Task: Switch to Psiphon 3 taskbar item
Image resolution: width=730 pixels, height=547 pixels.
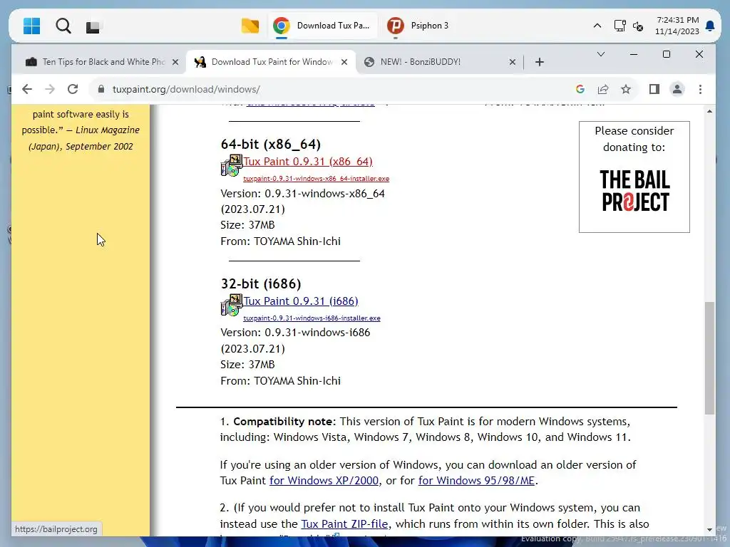Action: pyautogui.click(x=418, y=26)
